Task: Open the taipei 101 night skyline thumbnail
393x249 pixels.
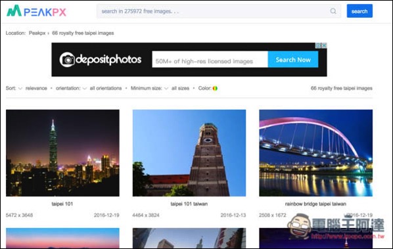Action: tap(62, 153)
